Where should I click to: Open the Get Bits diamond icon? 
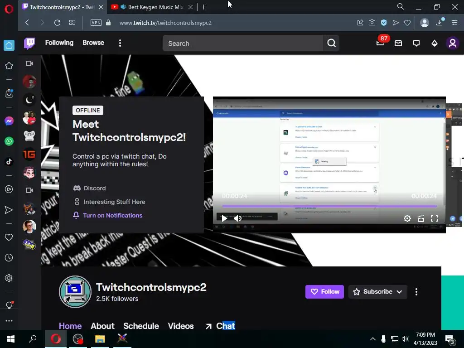click(x=435, y=43)
